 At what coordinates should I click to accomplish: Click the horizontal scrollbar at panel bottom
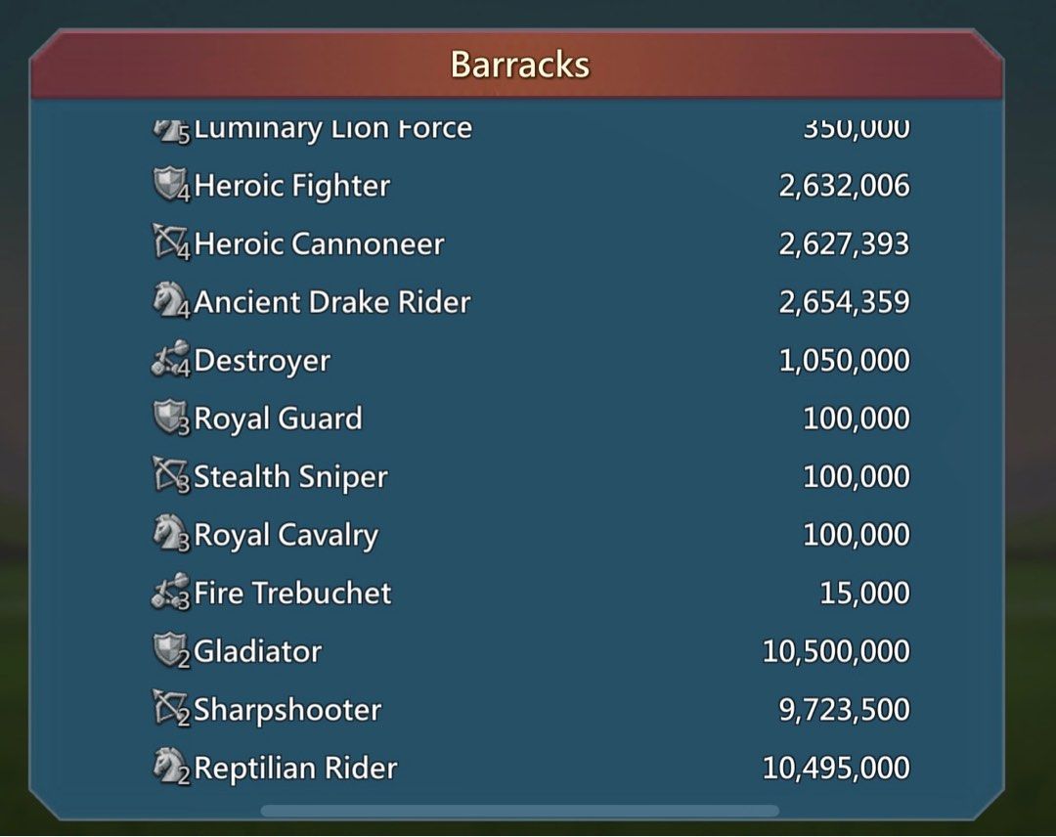click(x=519, y=811)
